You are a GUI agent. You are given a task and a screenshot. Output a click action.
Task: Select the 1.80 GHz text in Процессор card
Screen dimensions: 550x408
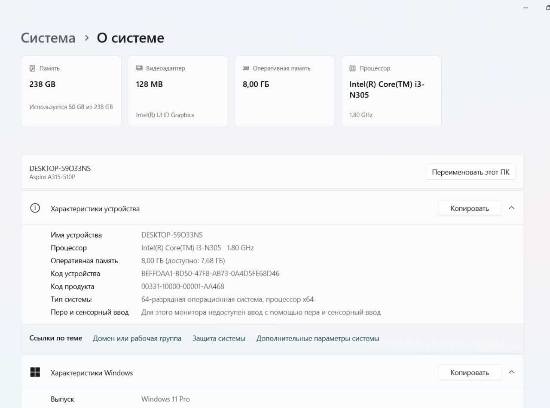click(x=361, y=115)
